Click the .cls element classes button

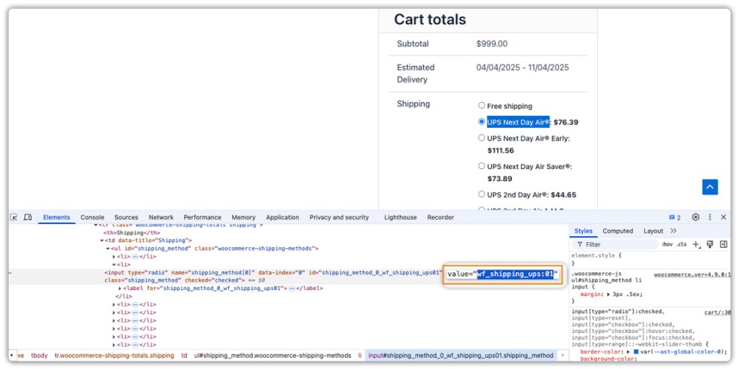[x=682, y=244]
